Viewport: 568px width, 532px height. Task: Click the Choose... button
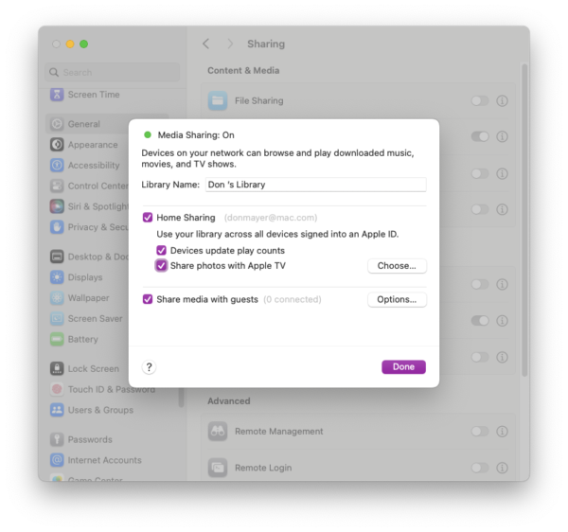point(397,266)
